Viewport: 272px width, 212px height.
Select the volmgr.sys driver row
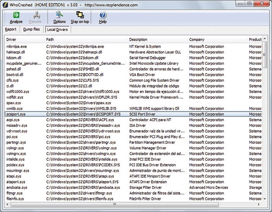pos(133,148)
